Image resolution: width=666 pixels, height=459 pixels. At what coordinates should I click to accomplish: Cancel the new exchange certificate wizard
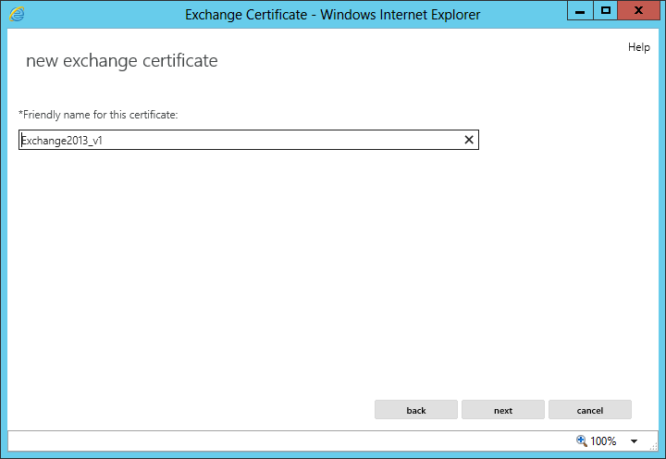tap(590, 410)
